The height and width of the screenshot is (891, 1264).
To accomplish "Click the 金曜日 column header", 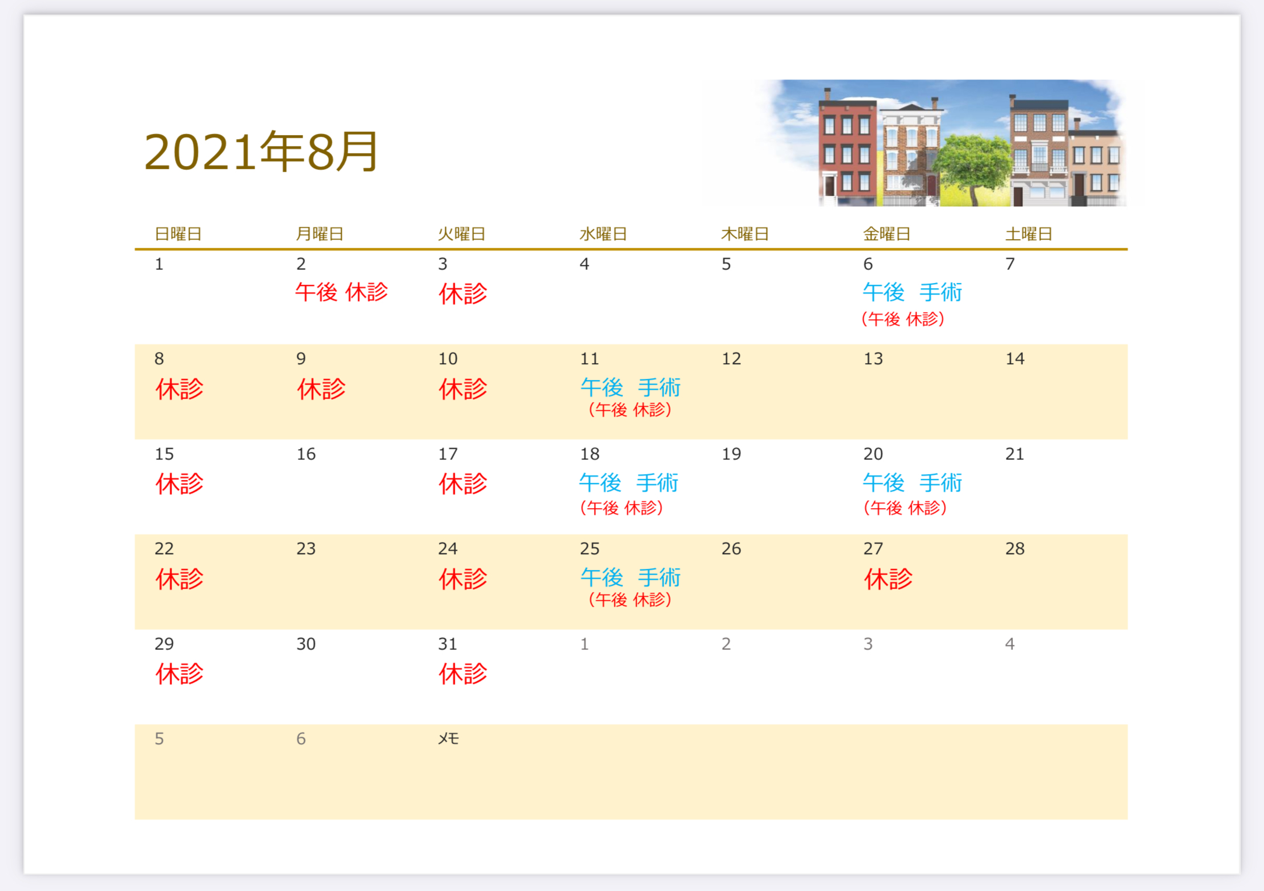I will click(x=887, y=234).
